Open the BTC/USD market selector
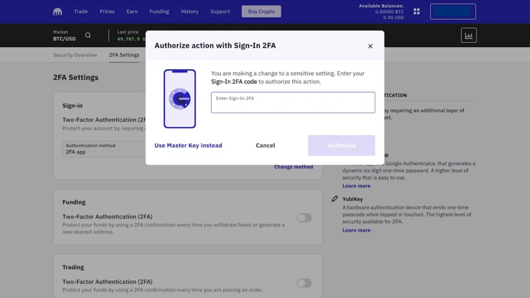 point(65,36)
